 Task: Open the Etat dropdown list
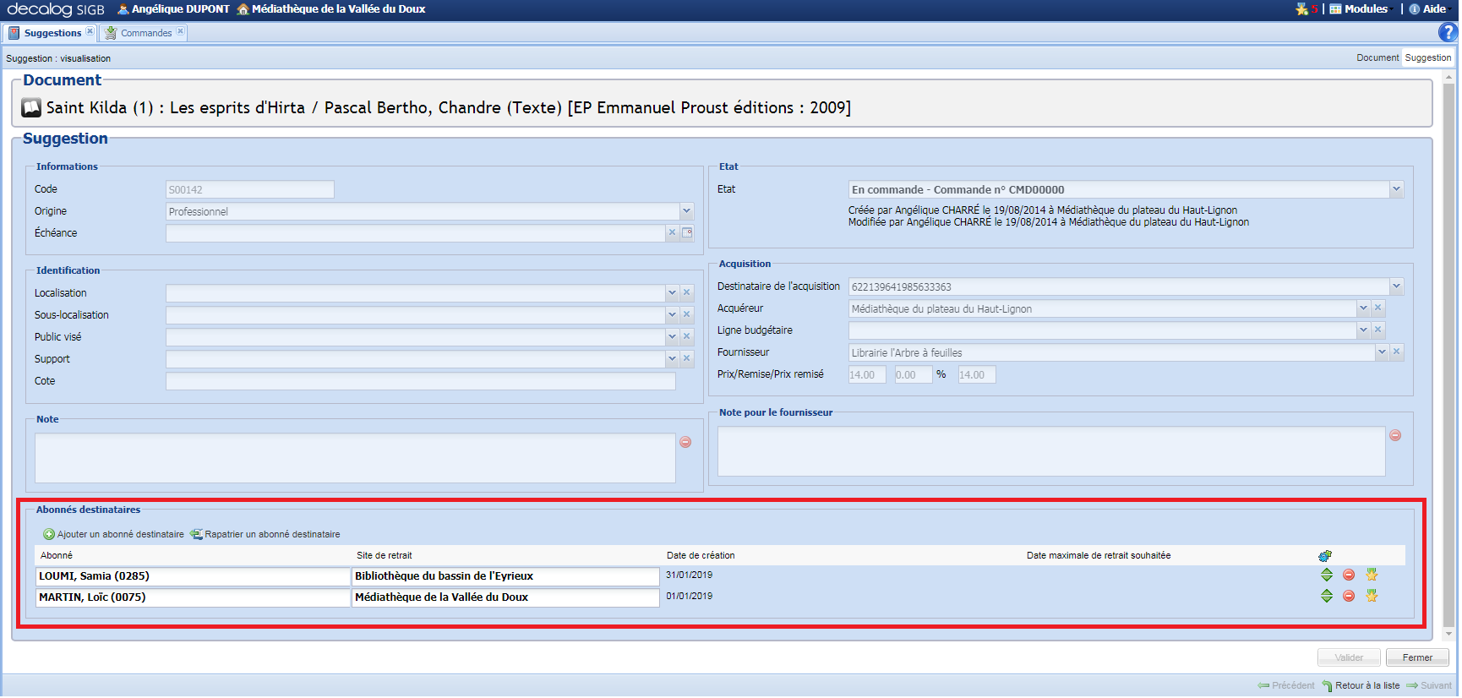coord(1396,190)
